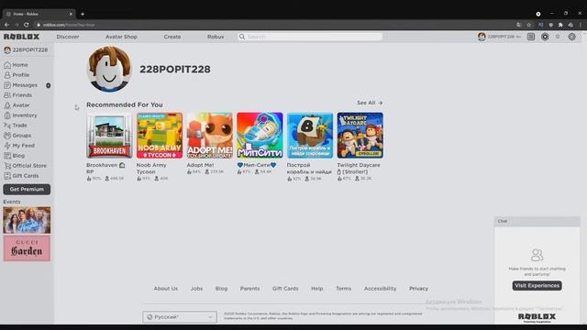
Task: Open the Построй корабль game thumbnail
Action: click(310, 136)
